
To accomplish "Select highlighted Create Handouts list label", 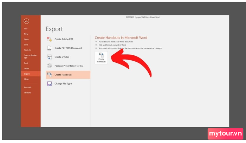I will coord(63,75).
